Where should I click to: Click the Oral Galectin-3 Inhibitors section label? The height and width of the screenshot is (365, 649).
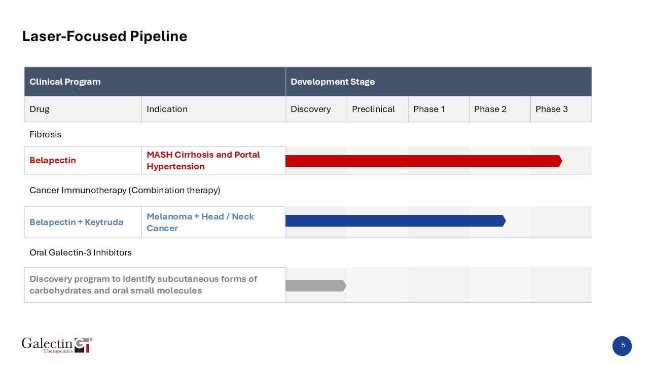point(81,252)
